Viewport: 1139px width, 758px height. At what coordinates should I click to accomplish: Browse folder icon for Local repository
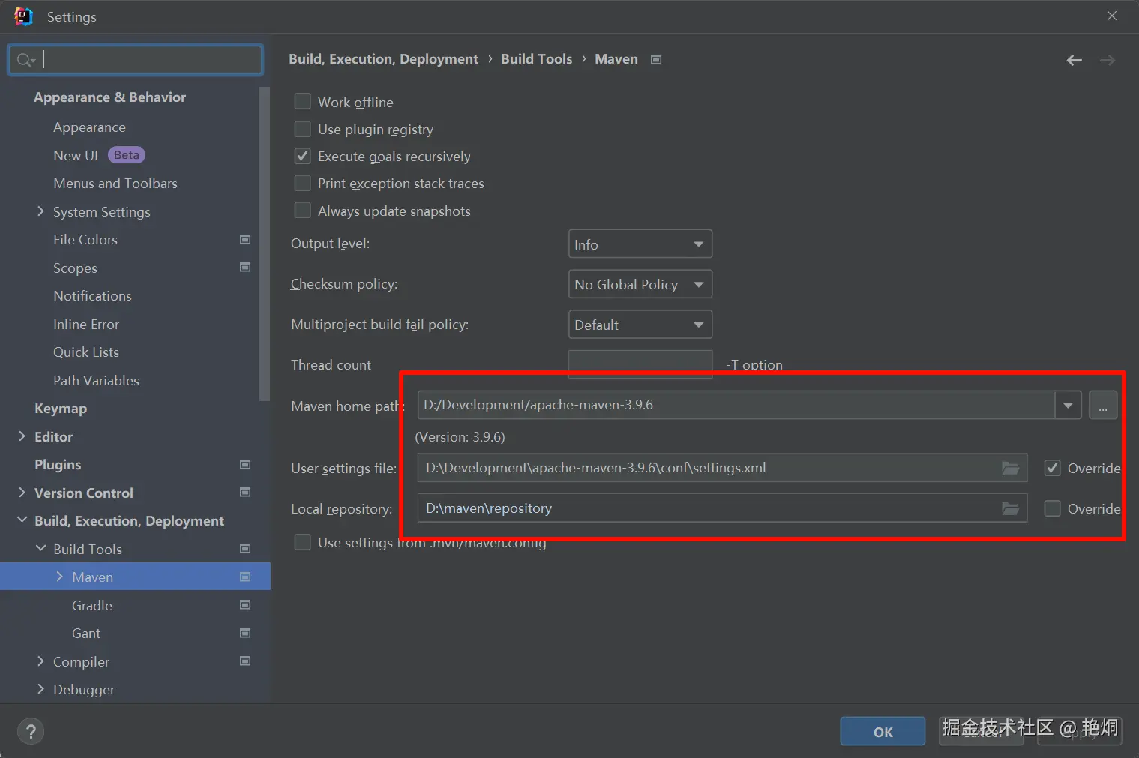point(1010,508)
